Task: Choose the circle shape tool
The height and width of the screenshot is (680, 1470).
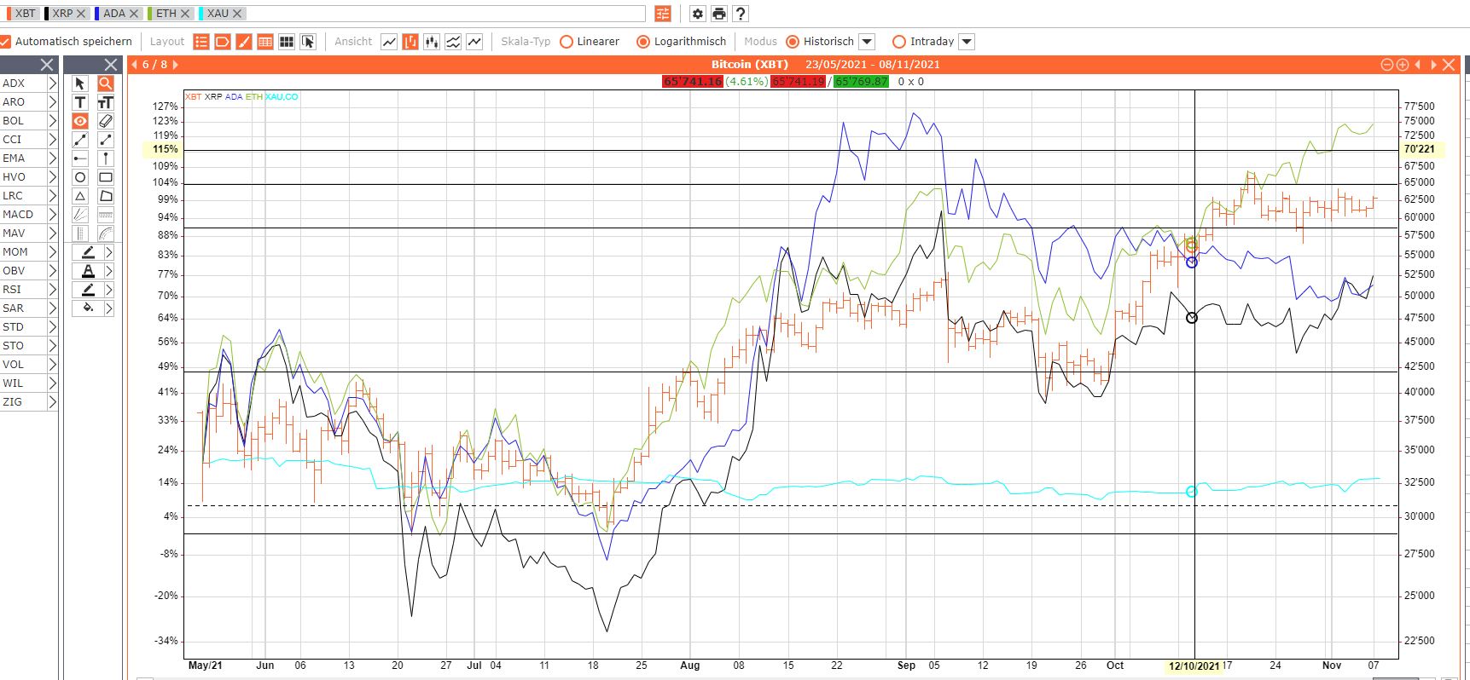Action: point(80,177)
